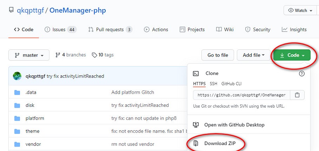Image resolution: width=319 pixels, height=151 pixels.
Task: Click the Clone terminal icon
Action: (196, 74)
